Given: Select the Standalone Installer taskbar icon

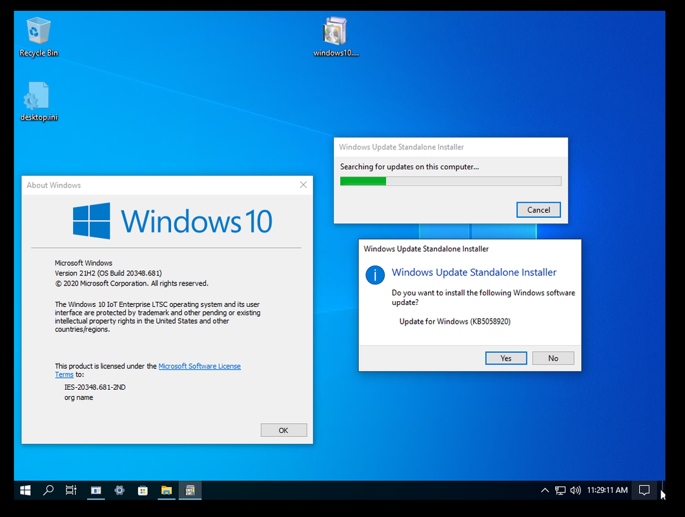Looking at the screenshot, I should point(190,491).
